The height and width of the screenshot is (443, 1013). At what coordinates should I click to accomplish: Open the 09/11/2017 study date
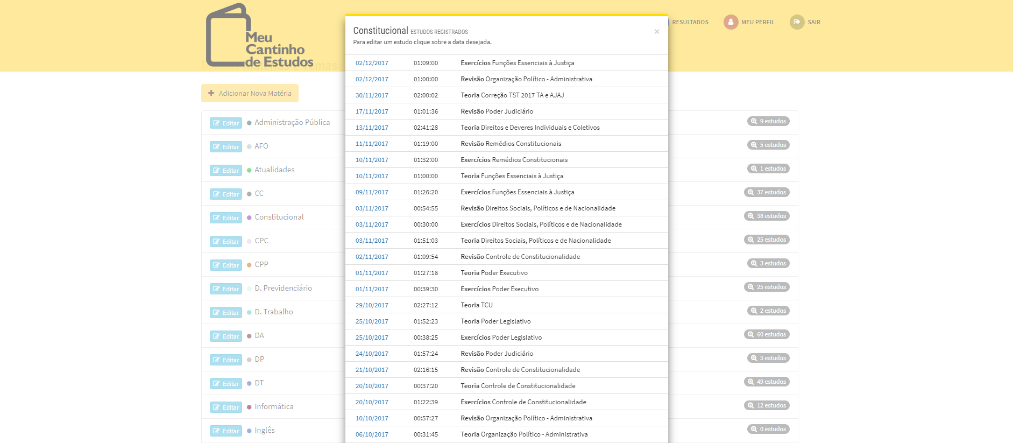pyautogui.click(x=372, y=192)
